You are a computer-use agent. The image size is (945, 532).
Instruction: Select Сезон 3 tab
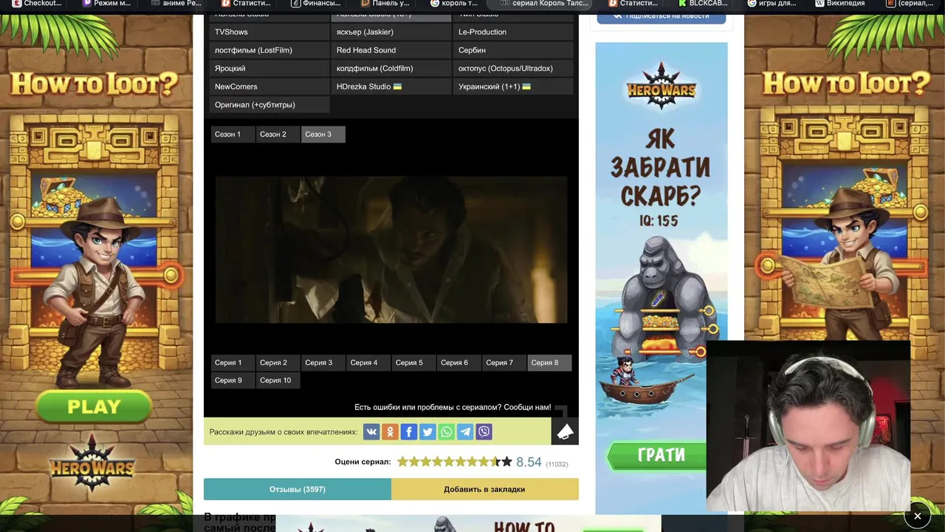point(323,134)
